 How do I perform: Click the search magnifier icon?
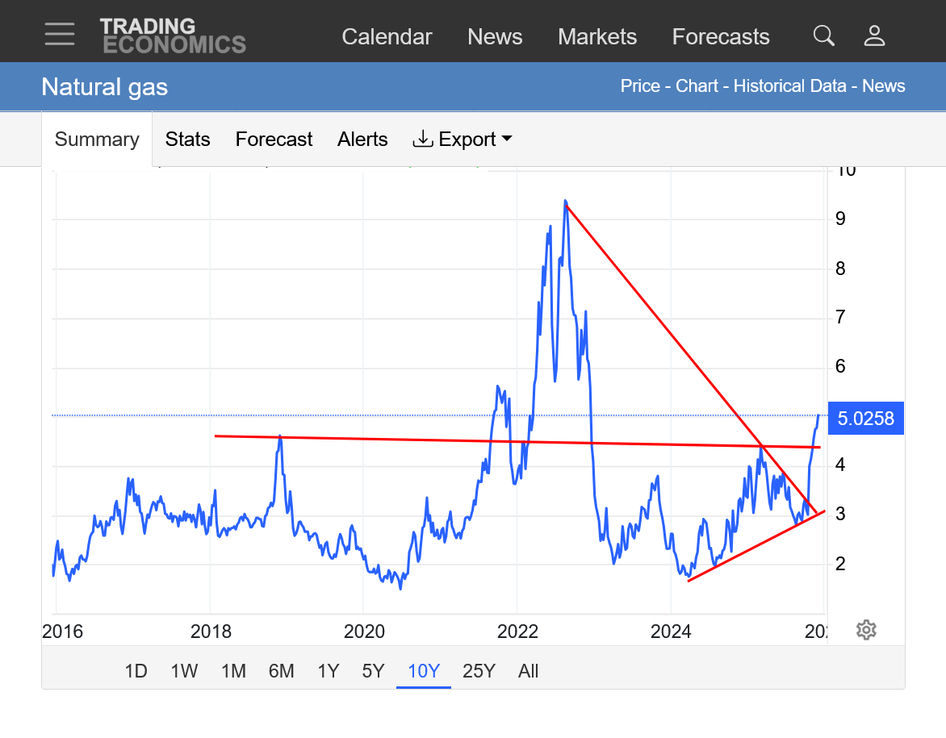(823, 35)
